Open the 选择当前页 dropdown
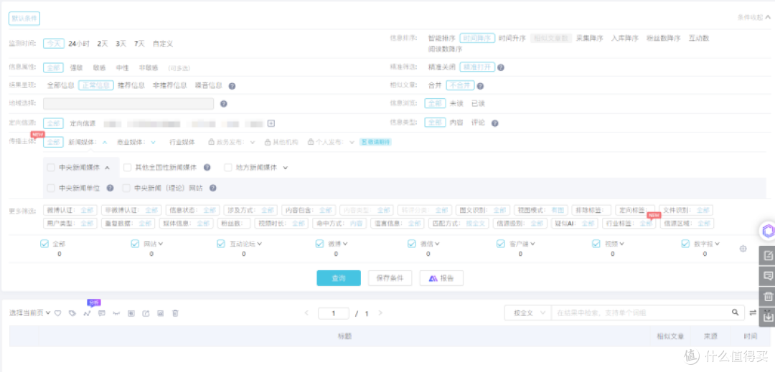Viewport: 775px width, 372px height. 30,313
